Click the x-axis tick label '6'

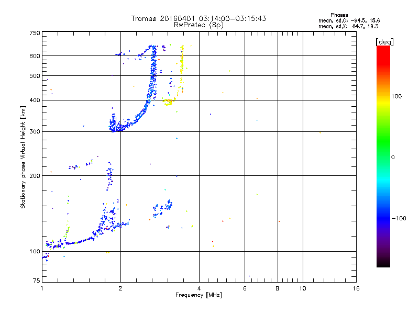245,288
